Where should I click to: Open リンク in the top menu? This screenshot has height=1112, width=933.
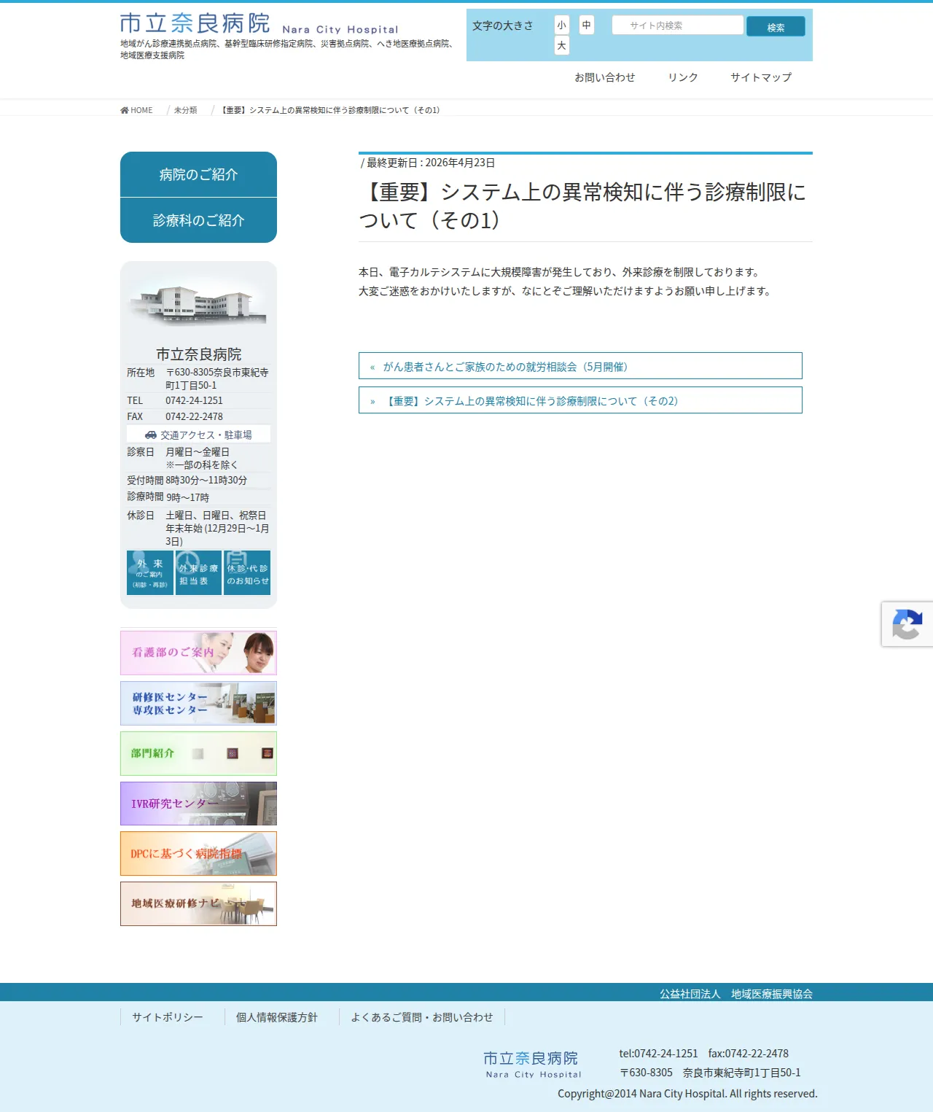[683, 77]
